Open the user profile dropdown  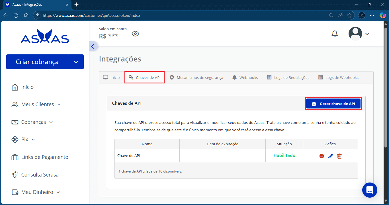click(x=359, y=34)
